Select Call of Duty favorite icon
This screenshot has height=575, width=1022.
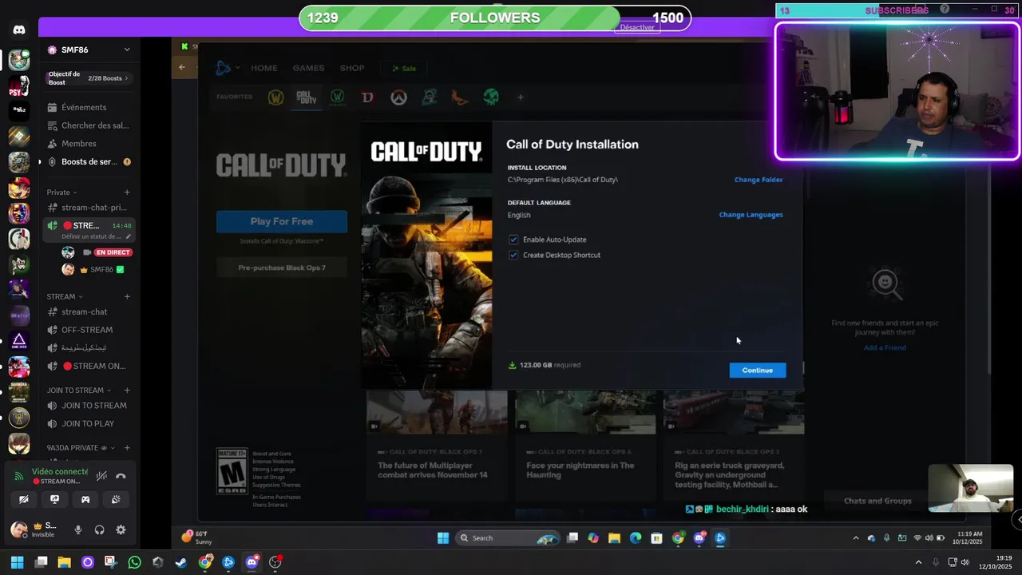(307, 97)
